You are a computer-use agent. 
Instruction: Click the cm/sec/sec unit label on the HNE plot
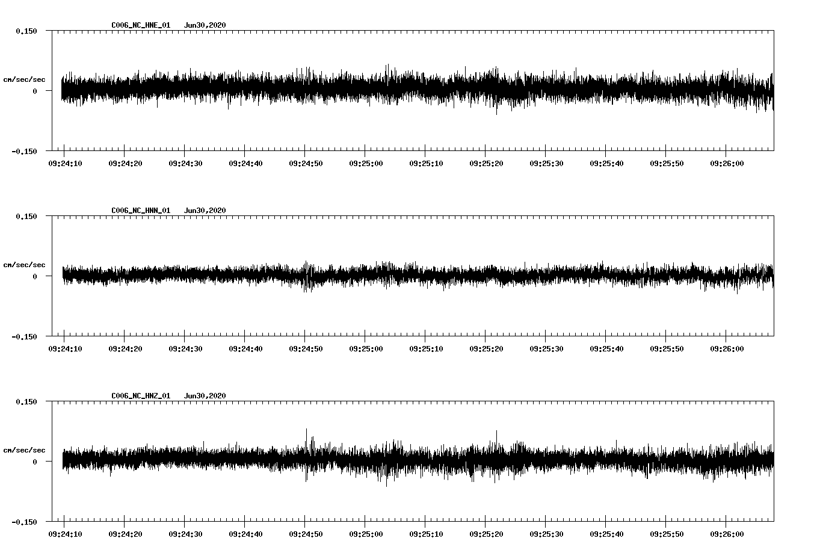24,79
